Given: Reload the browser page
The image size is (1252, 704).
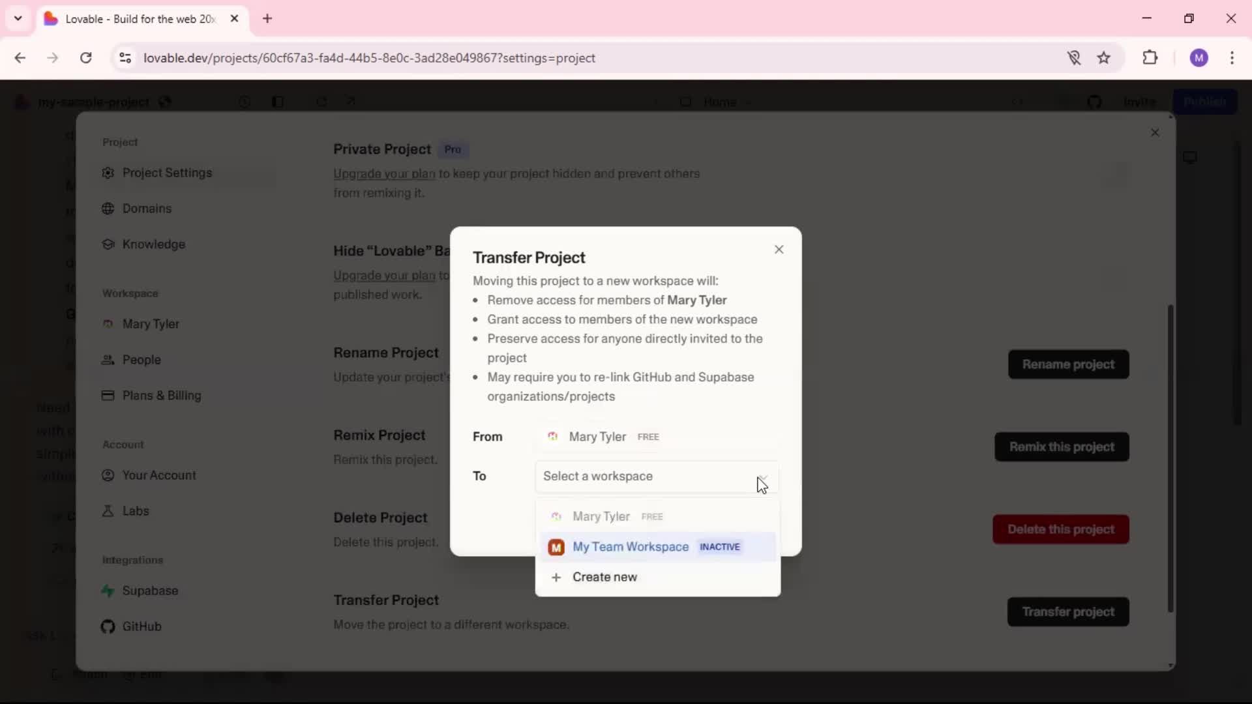Looking at the screenshot, I should [x=85, y=58].
